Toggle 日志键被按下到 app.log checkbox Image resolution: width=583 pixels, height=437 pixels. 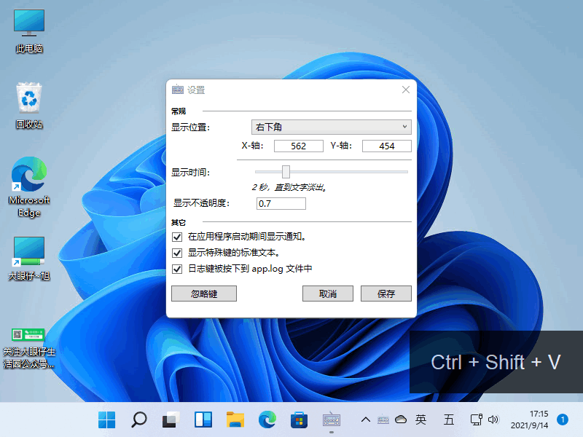pos(177,269)
